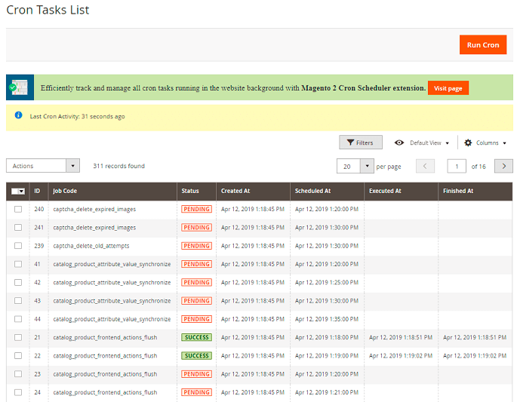Go to previous page with left arrow
The height and width of the screenshot is (402, 517).
tap(425, 166)
